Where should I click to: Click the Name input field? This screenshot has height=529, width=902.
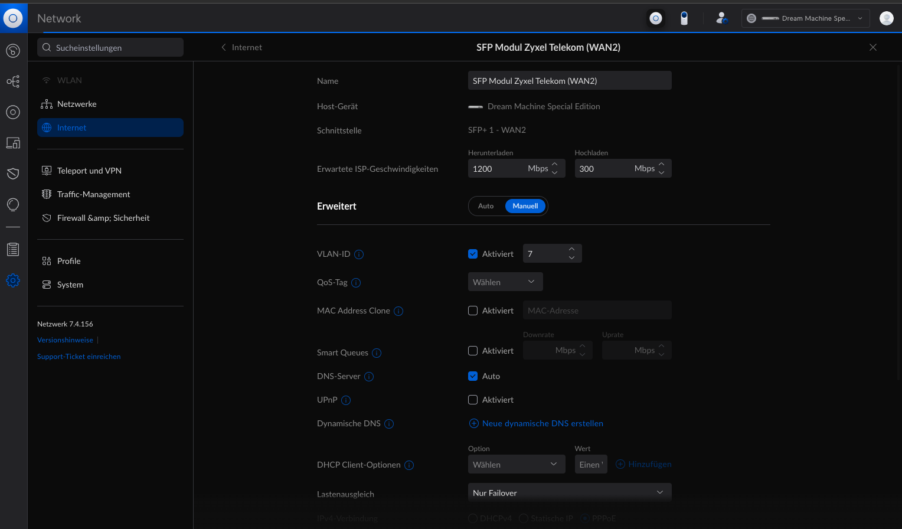coord(570,80)
